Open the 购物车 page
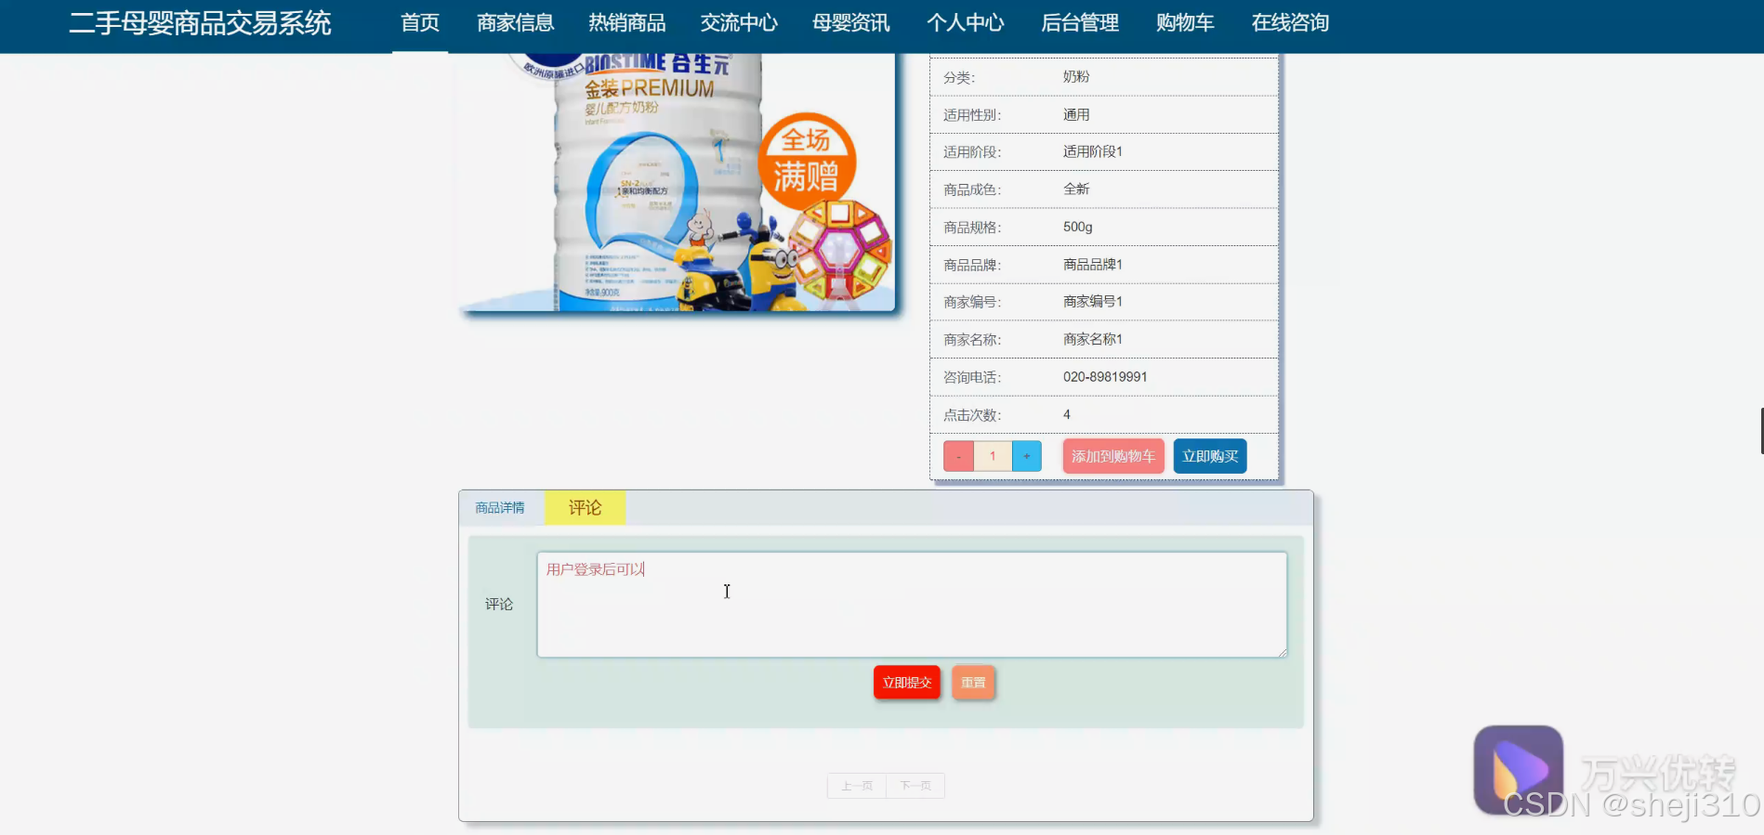The width and height of the screenshot is (1764, 835). (1185, 23)
